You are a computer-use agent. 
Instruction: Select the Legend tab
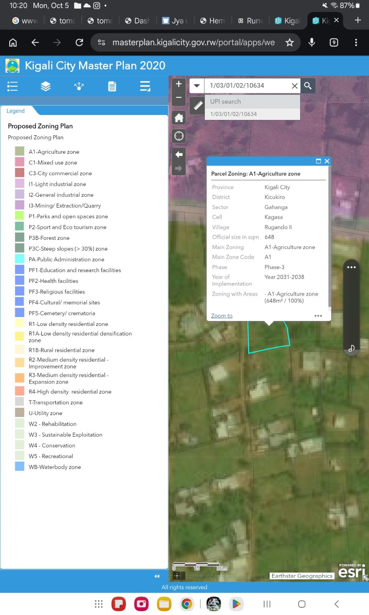[x=15, y=111]
